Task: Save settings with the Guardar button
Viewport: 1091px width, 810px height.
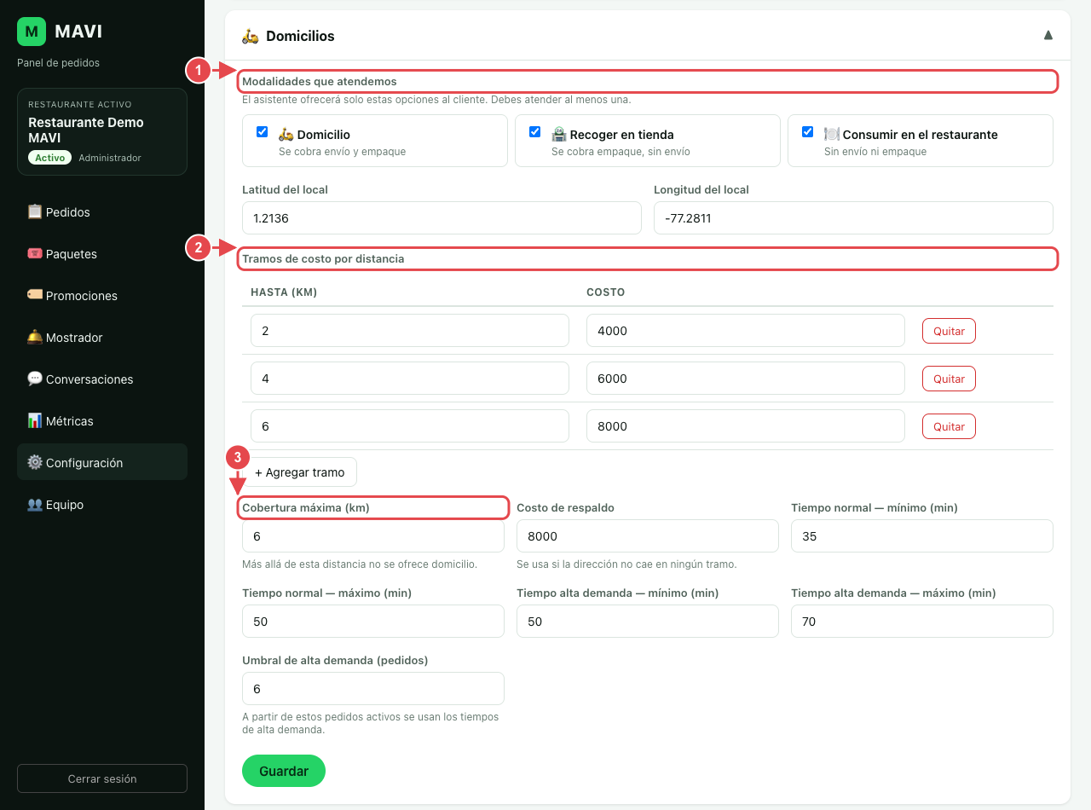Action: 284,771
